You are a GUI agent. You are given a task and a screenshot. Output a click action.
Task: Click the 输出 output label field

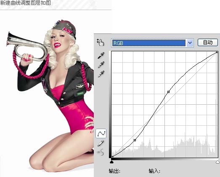pyautogui.click(x=114, y=171)
